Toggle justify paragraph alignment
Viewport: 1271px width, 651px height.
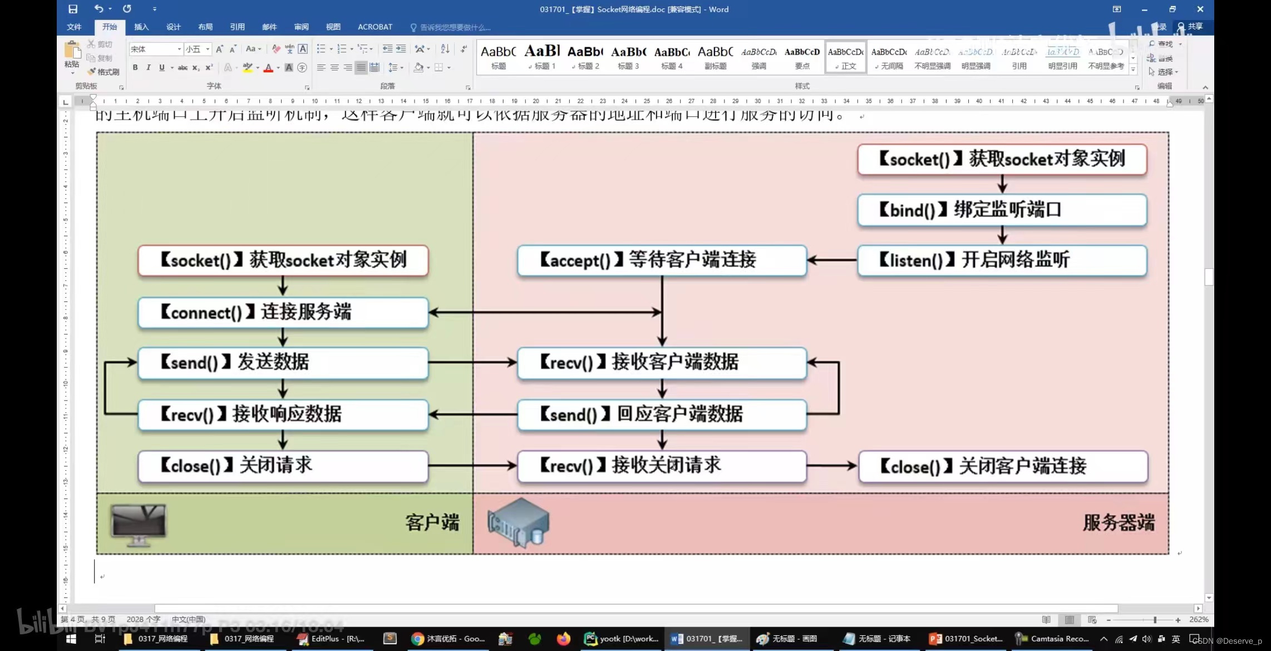[361, 68]
